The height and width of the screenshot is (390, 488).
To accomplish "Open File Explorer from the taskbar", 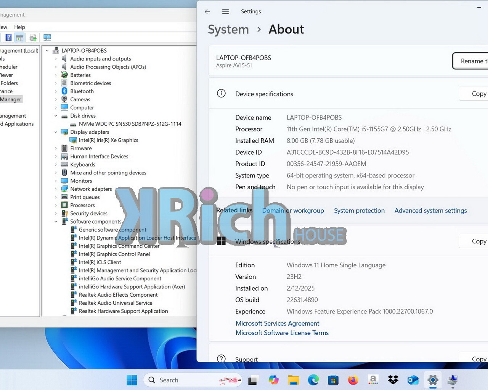I will point(294,380).
